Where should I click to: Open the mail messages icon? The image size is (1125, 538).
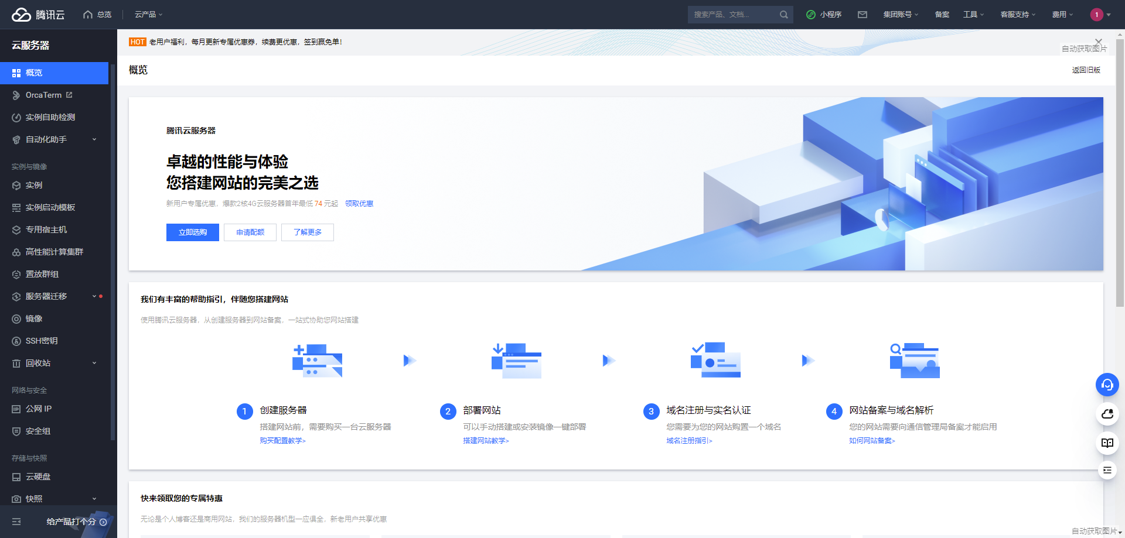862,15
